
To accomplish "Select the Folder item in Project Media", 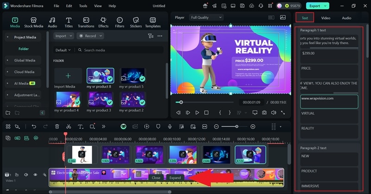I will (24, 49).
